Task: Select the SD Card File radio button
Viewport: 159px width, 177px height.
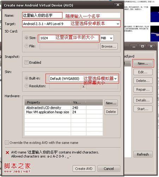Action: coord(27,46)
